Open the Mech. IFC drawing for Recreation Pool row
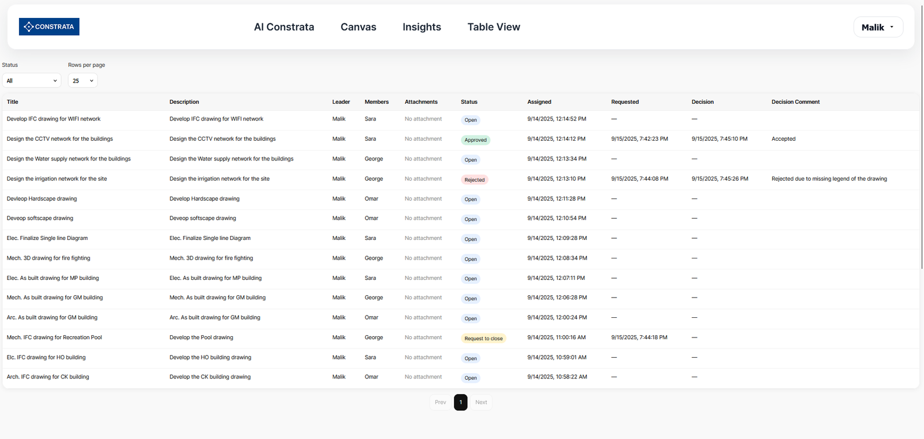The image size is (924, 439). [54, 337]
